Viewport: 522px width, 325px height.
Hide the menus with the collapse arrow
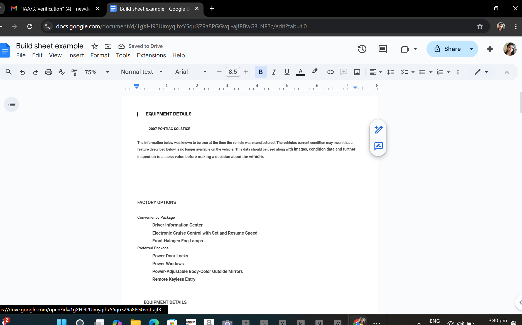pos(507,72)
